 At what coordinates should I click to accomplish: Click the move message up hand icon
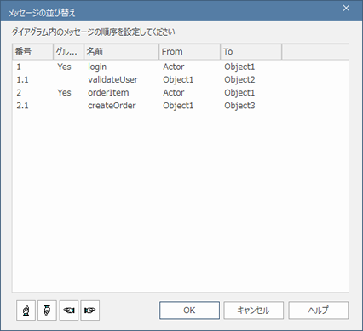coord(26,311)
